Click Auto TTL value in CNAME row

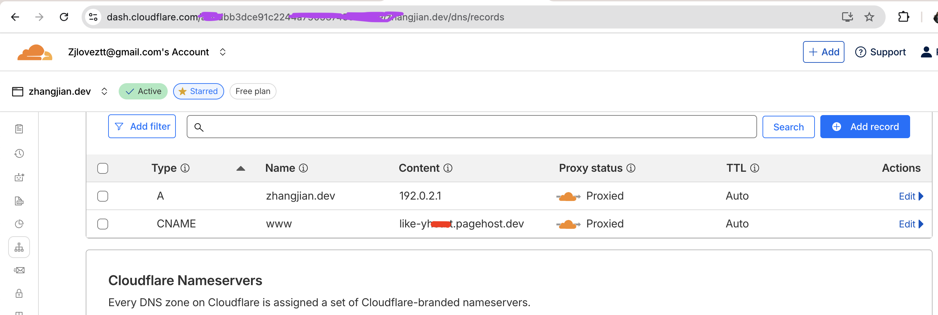click(737, 223)
